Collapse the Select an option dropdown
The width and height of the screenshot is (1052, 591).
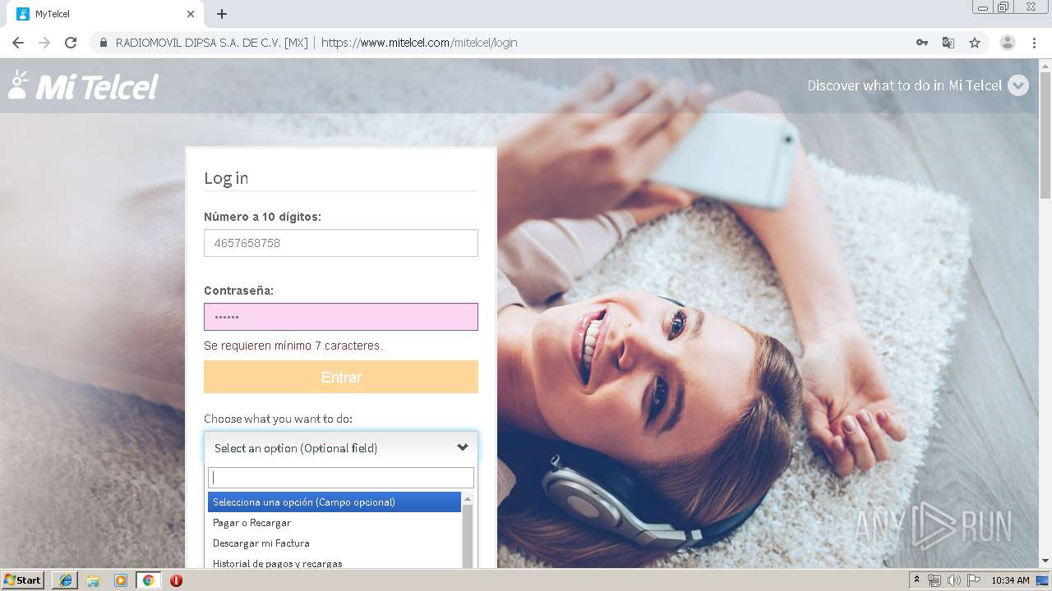[341, 447]
